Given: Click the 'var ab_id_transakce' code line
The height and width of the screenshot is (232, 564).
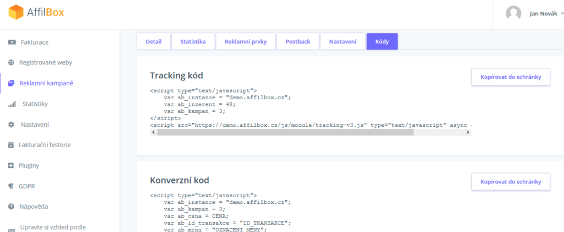Looking at the screenshot, I should coord(227,223).
